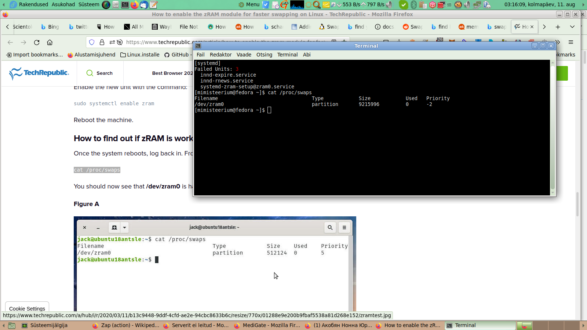587x330 pixels.
Task: Open Alustamisjuhend bookmark
Action: [91, 55]
